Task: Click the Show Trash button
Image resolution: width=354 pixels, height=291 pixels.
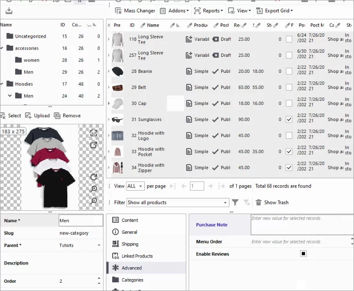Action: point(272,202)
